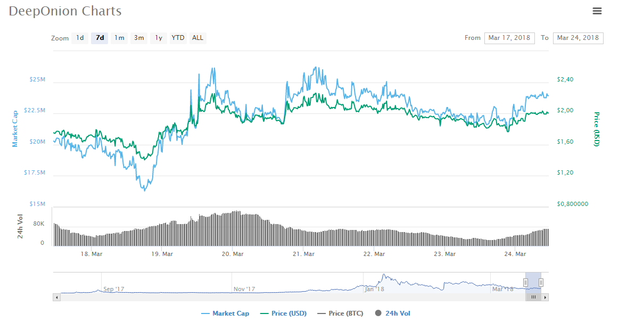Click the 22. Mar date label
Viewport: 627px width, 322px height.
pyautogui.click(x=374, y=254)
